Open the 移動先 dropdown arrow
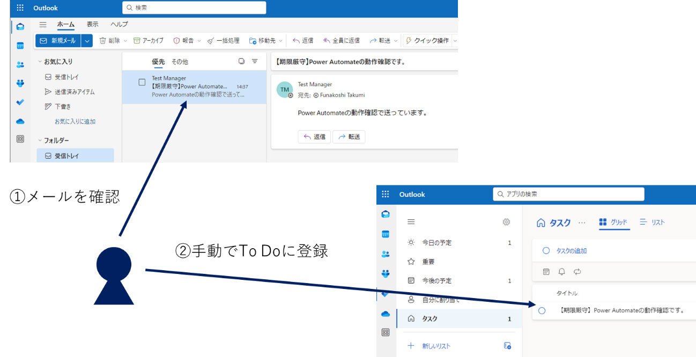This screenshot has width=696, height=357. (x=280, y=41)
